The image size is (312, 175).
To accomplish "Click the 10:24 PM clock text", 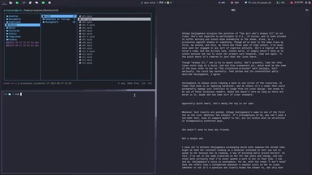I will click(298, 2).
